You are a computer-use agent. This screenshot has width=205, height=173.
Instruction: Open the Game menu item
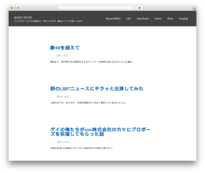click(x=158, y=18)
